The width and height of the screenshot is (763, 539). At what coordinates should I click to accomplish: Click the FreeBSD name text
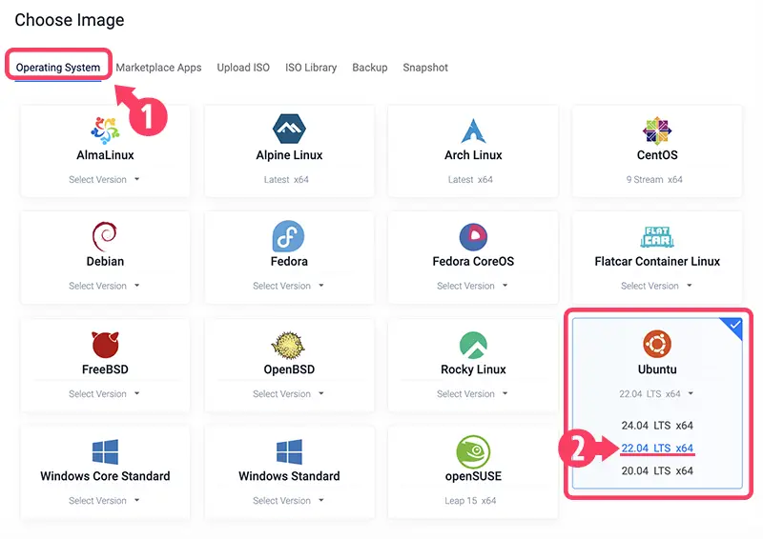point(105,369)
